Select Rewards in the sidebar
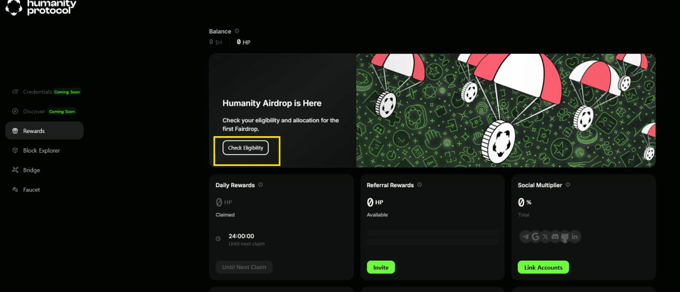Screen dimensions: 680x292 [45, 131]
